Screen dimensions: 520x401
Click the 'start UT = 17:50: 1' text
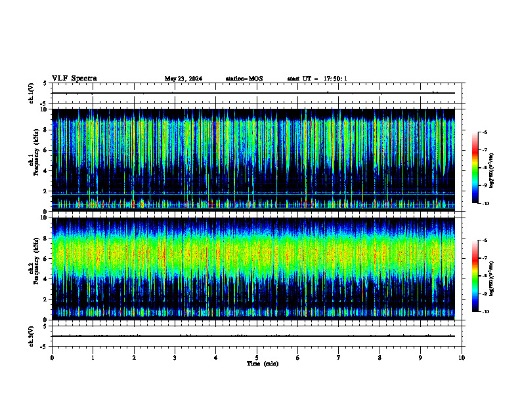317,79
